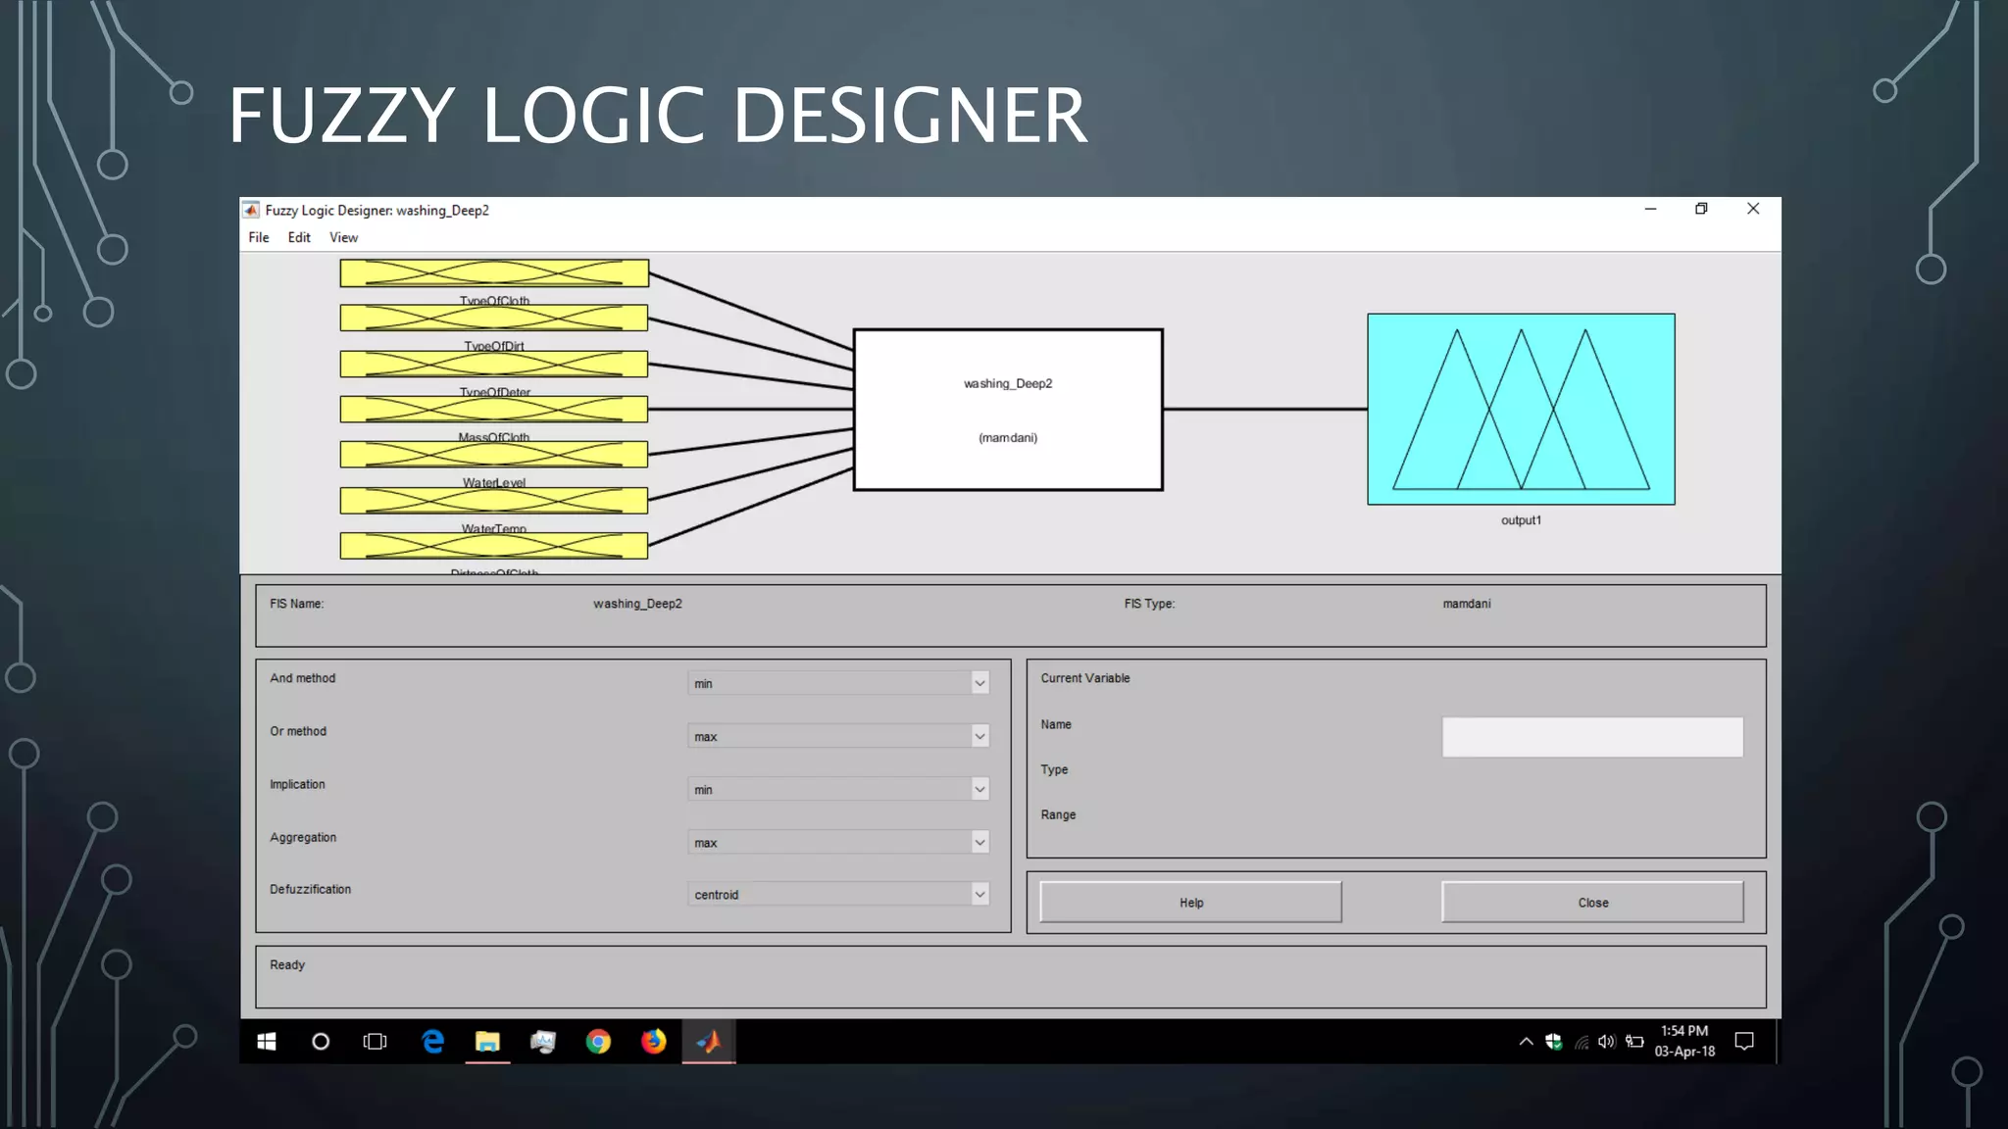This screenshot has width=2008, height=1129.
Task: Open File Explorer in the taskbar
Action: tap(487, 1041)
